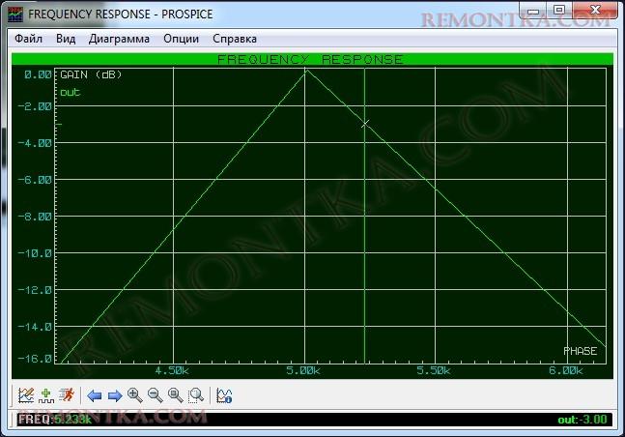The width and height of the screenshot is (625, 437).
Task: Pan graph left with blue arrow
Action: [x=95, y=394]
